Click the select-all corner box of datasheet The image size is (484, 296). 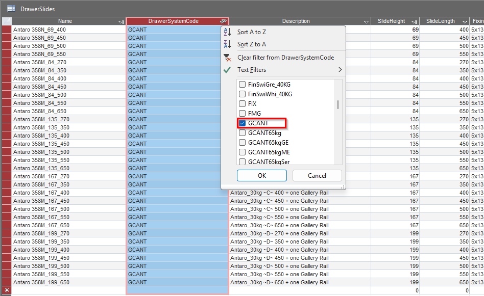tap(7, 21)
